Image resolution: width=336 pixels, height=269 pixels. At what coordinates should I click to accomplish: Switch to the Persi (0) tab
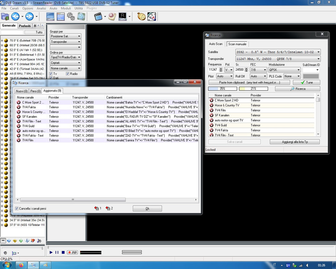tap(35, 91)
